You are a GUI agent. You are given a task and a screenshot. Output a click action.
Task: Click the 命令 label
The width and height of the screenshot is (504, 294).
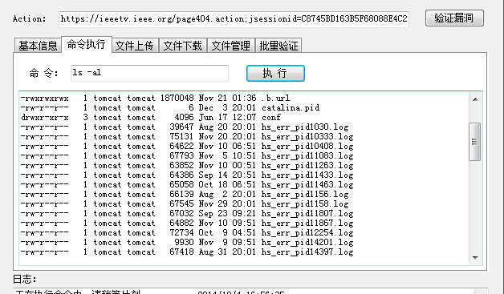(x=43, y=73)
